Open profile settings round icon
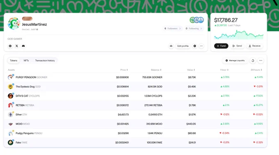This screenshot has width=279, height=155. [x=194, y=46]
